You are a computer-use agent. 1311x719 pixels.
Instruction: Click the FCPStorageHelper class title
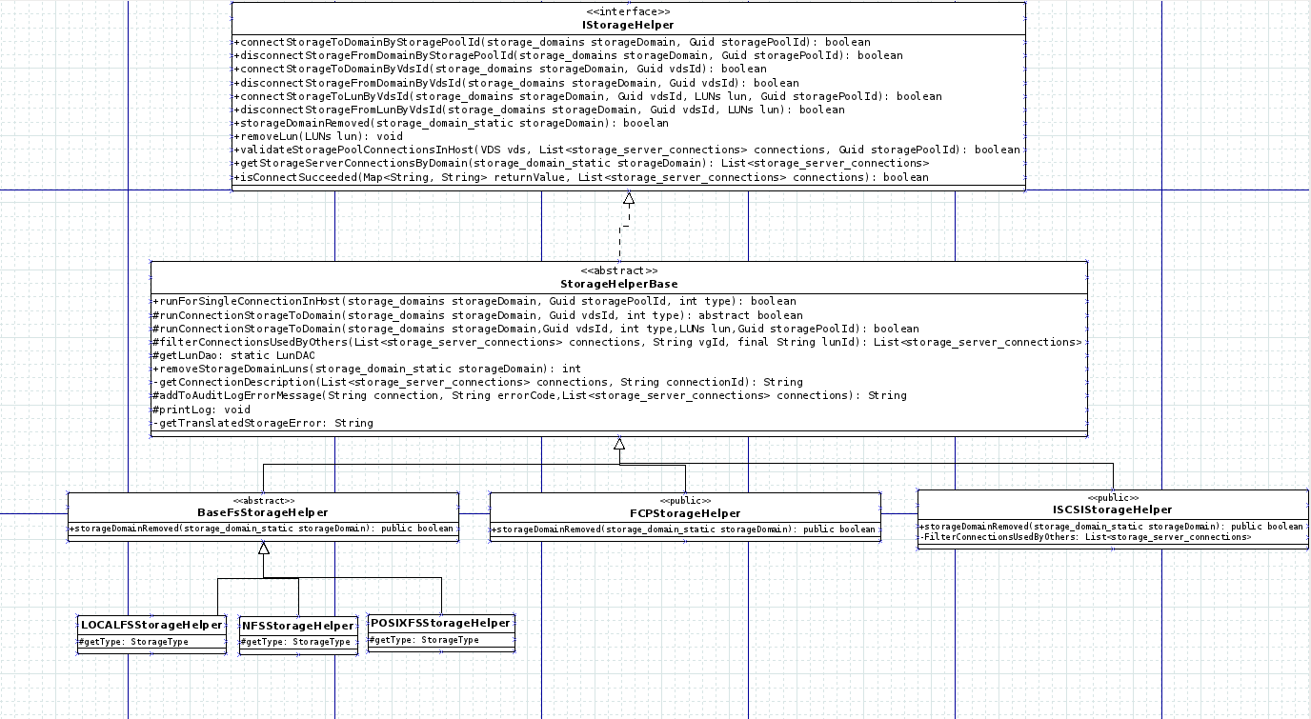point(684,513)
